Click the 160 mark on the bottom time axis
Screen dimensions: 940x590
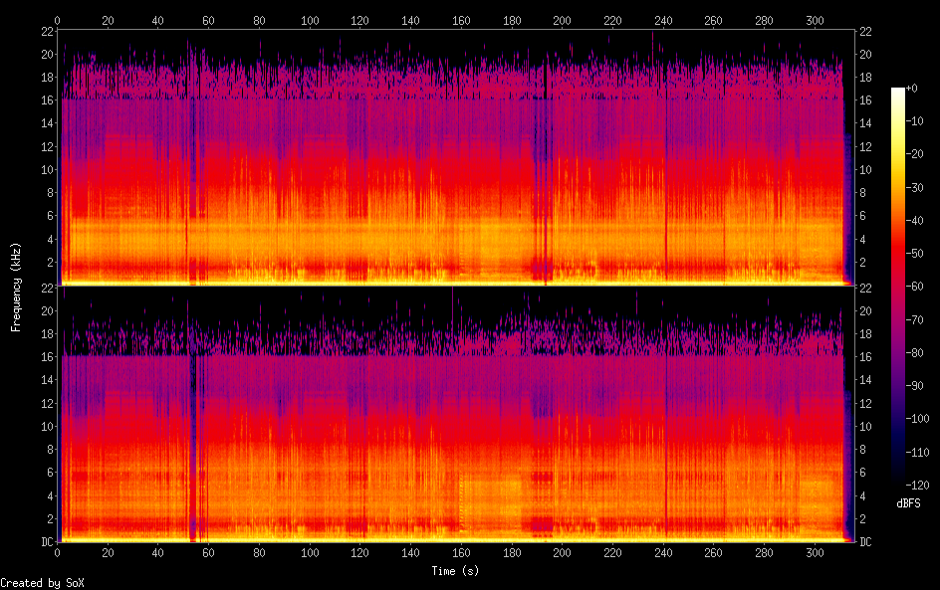[x=461, y=553]
